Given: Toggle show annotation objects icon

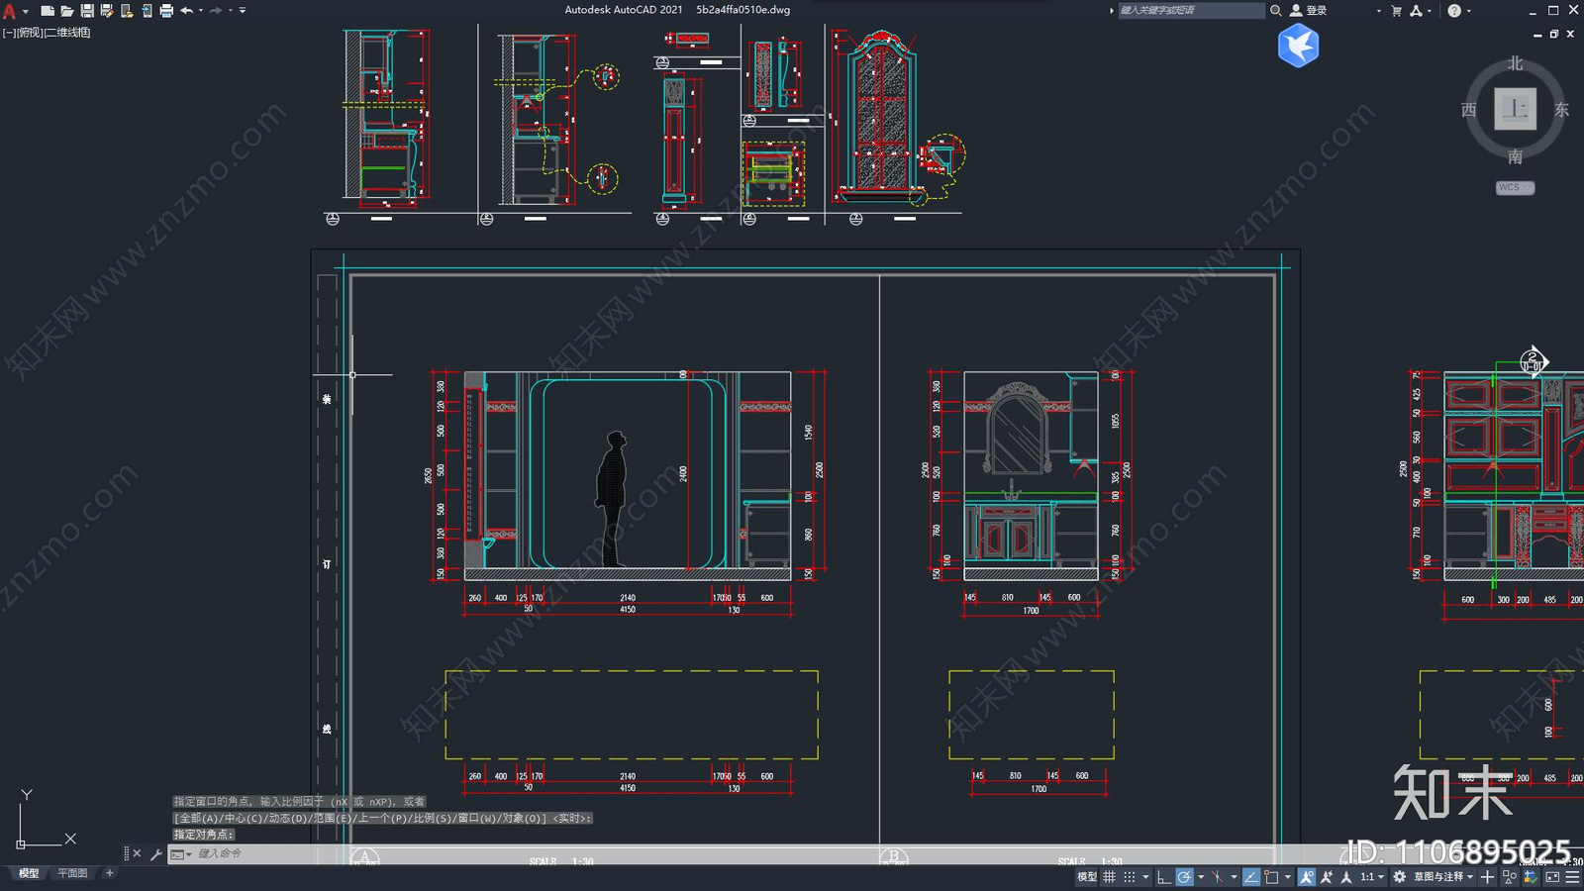Looking at the screenshot, I should (x=1306, y=877).
